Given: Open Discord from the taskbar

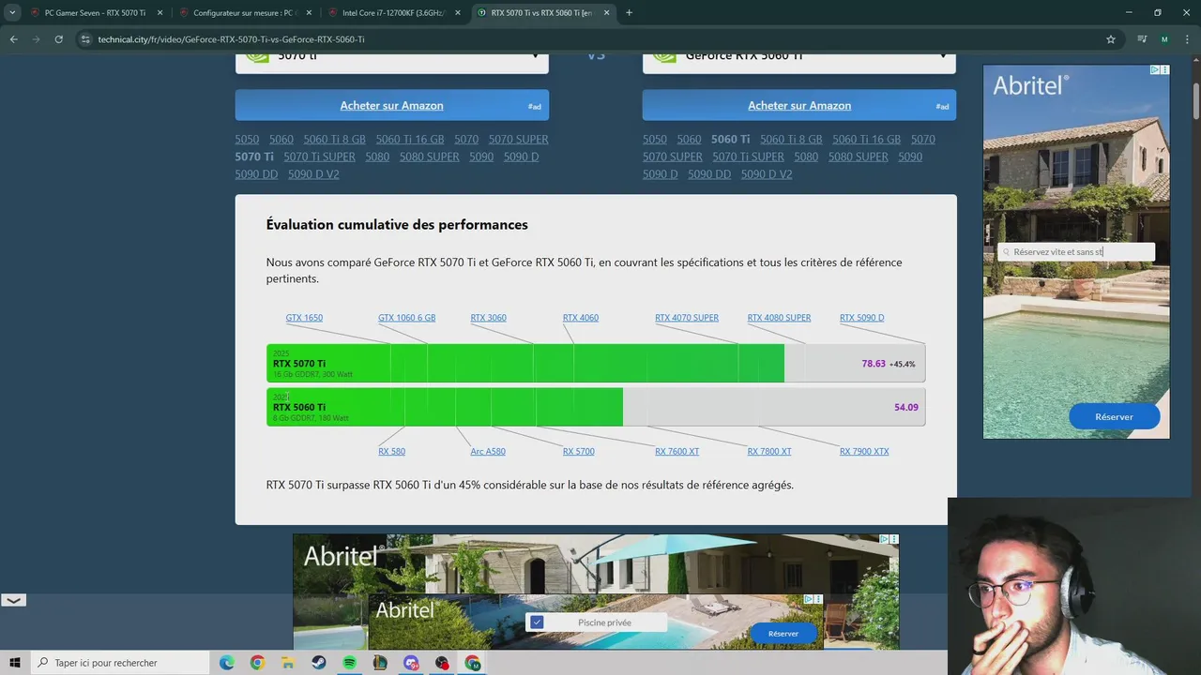Looking at the screenshot, I should click(411, 663).
